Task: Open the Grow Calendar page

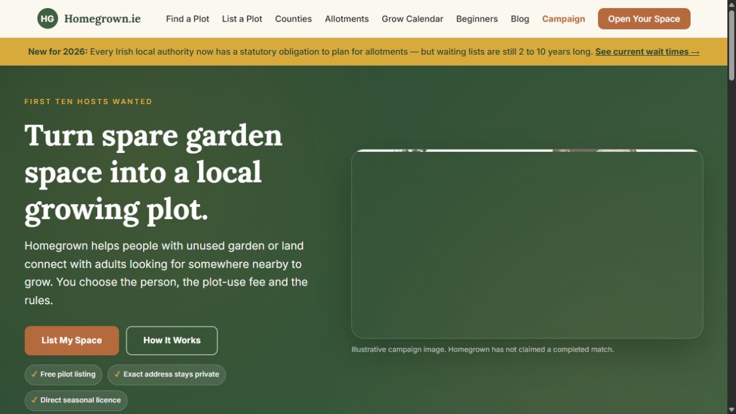Action: 413,19
